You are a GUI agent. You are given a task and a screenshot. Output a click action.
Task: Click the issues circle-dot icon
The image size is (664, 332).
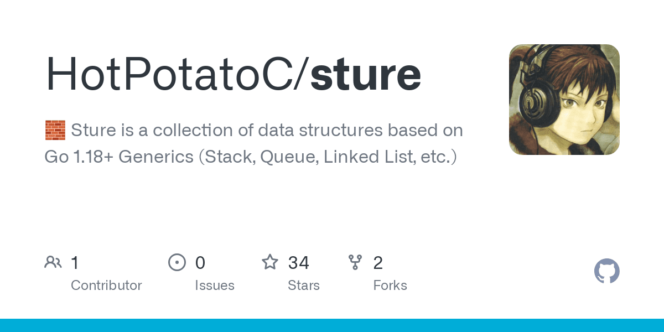coord(177,262)
